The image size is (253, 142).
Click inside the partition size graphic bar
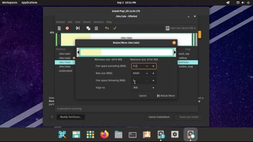click(x=126, y=52)
